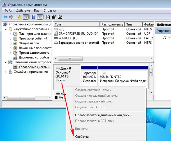The image size is (171, 141).
Task: Open the Справка menu
Action: pos(50,11)
